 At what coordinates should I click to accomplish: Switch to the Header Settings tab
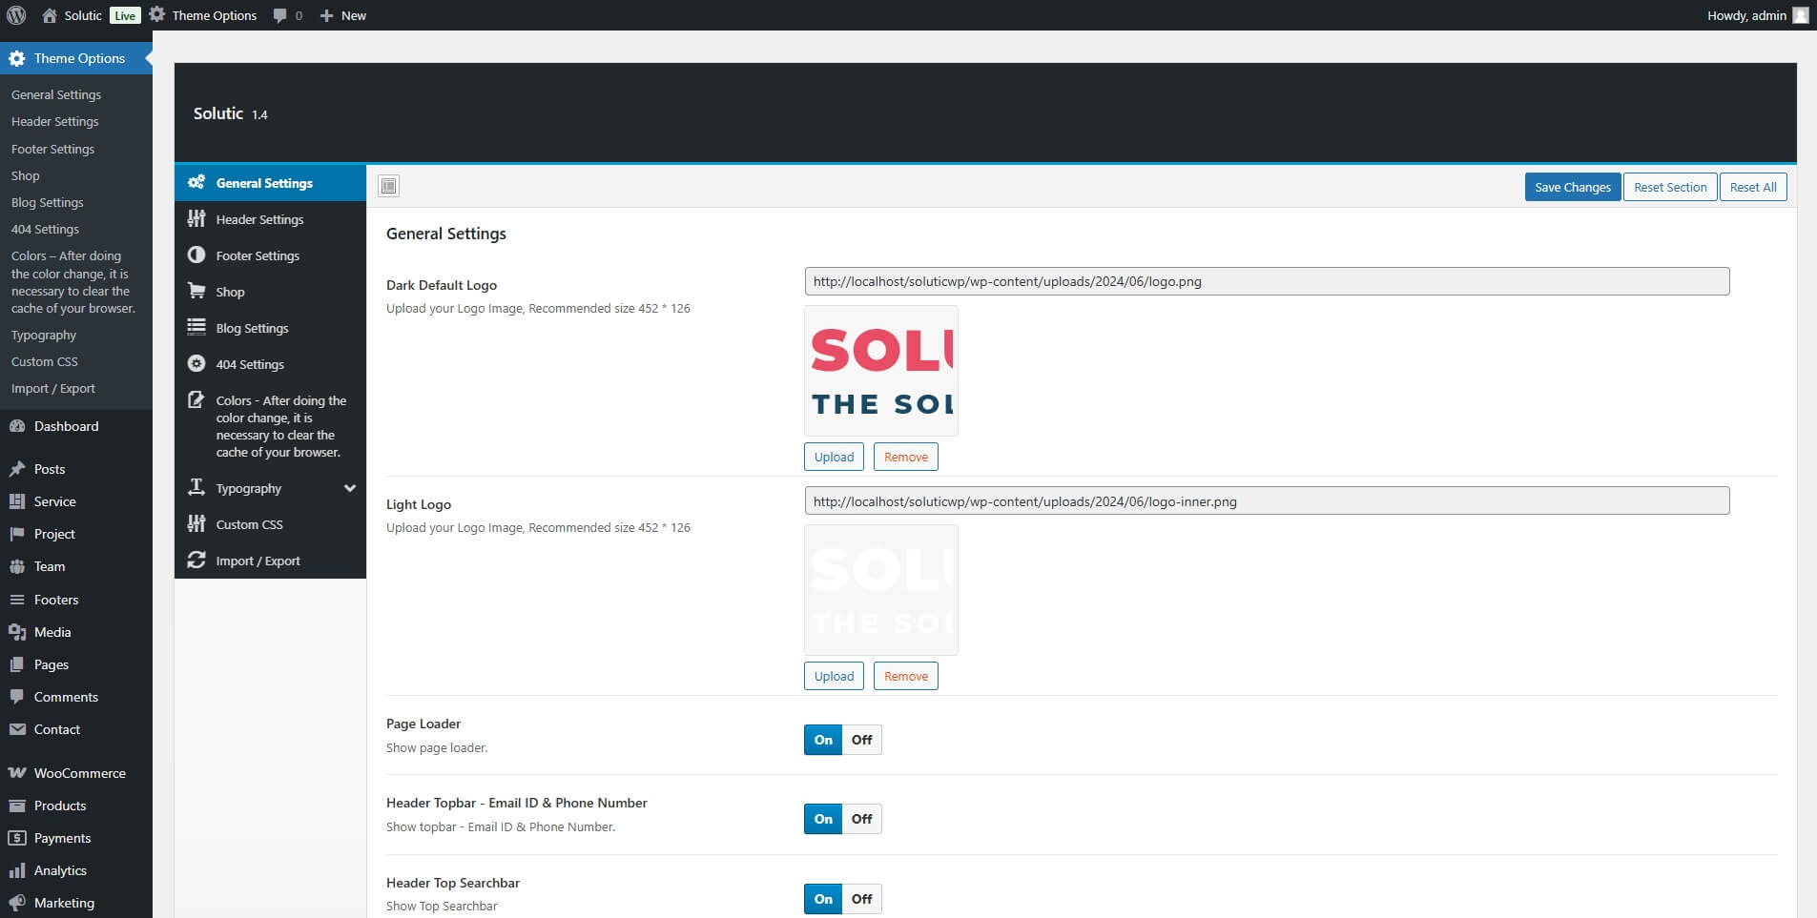[259, 219]
